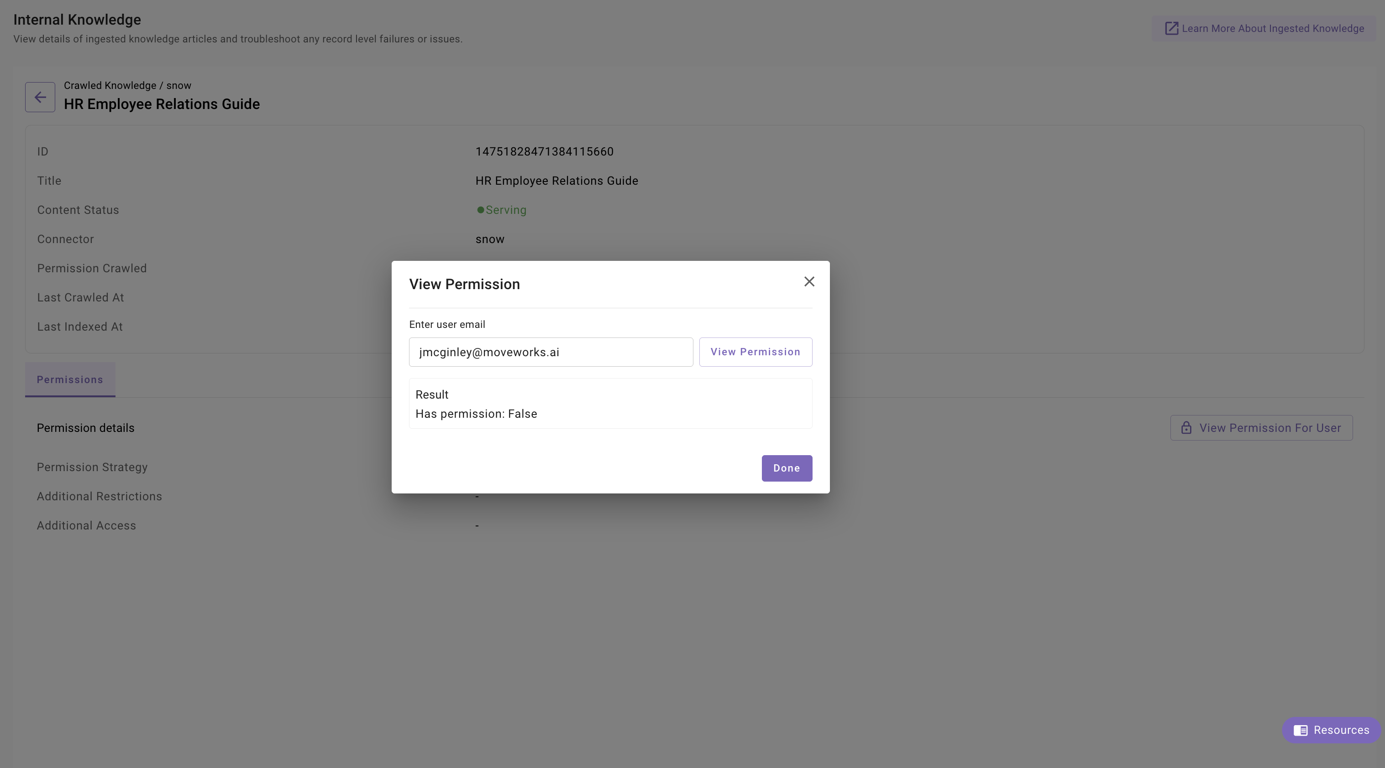Click the lock icon on View Permission For User
The height and width of the screenshot is (768, 1385).
point(1186,428)
